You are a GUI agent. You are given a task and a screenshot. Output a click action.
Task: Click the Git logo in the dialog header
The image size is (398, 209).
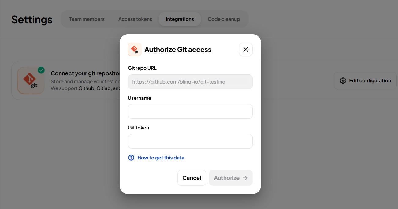pyautogui.click(x=135, y=50)
